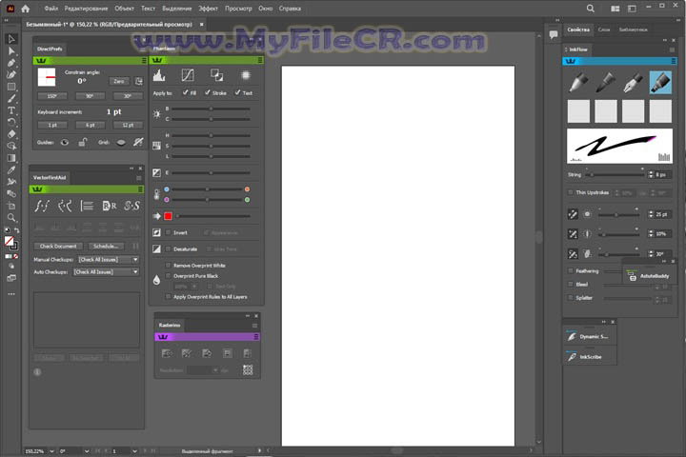Open the InkFlow panel flyout menu

(674, 61)
